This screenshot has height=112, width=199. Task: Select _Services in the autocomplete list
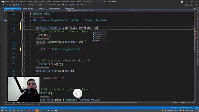[x=100, y=33]
